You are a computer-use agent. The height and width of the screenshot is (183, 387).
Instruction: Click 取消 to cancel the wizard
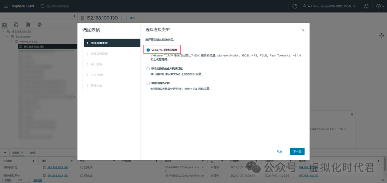coord(279,152)
